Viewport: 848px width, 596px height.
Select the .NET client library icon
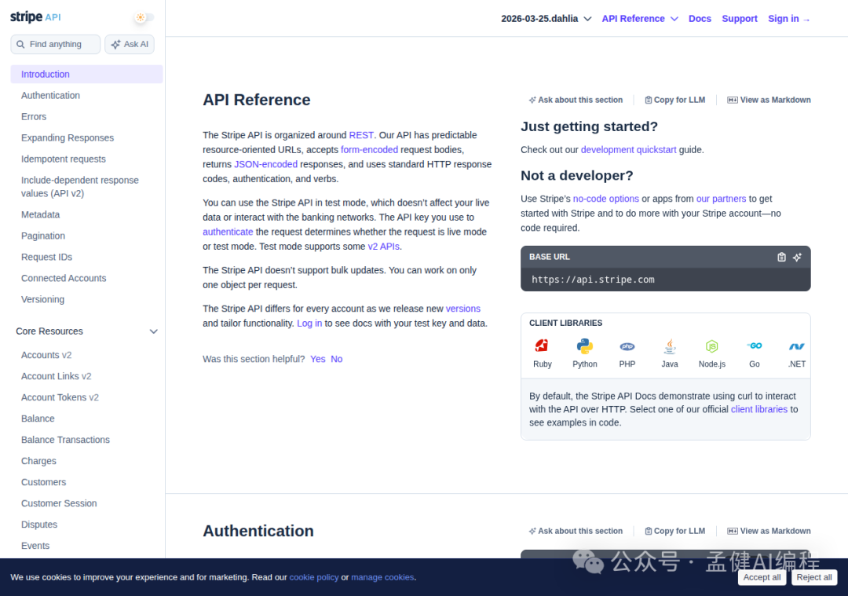[795, 347]
